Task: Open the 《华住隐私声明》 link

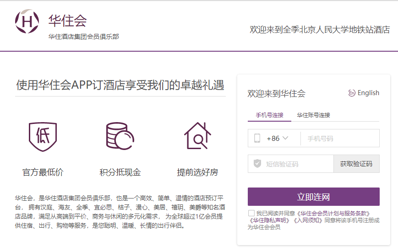Action: tap(270, 220)
